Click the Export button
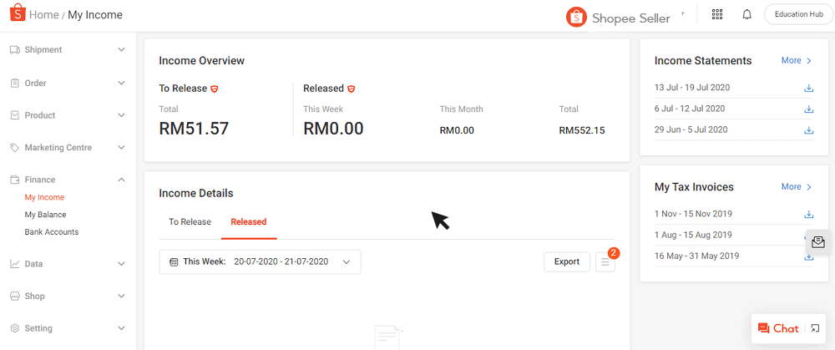This screenshot has height=350, width=835. (x=566, y=261)
